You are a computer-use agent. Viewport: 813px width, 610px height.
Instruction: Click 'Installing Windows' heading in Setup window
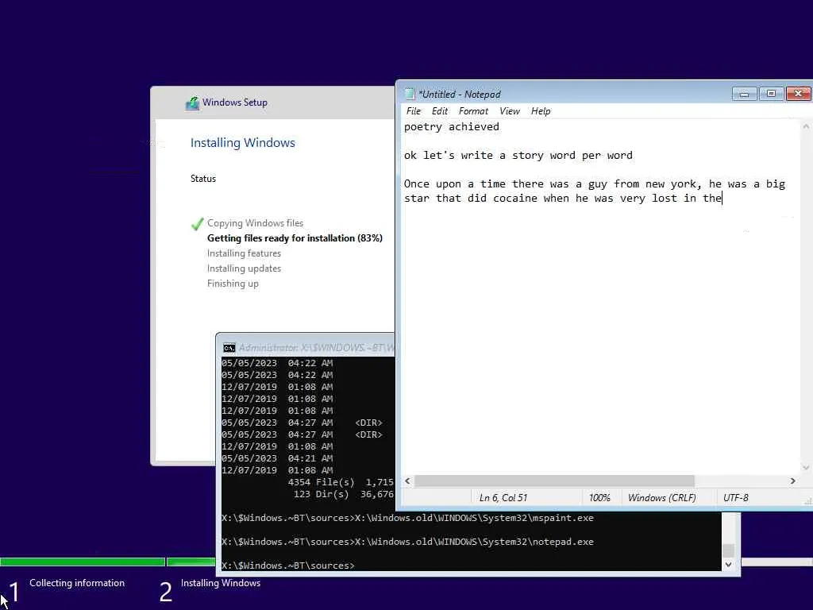click(x=243, y=143)
